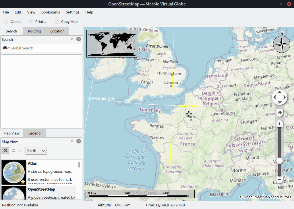The height and width of the screenshot is (209, 294).
Task: Click the Copy Map toolbar button
Action: 66,22
